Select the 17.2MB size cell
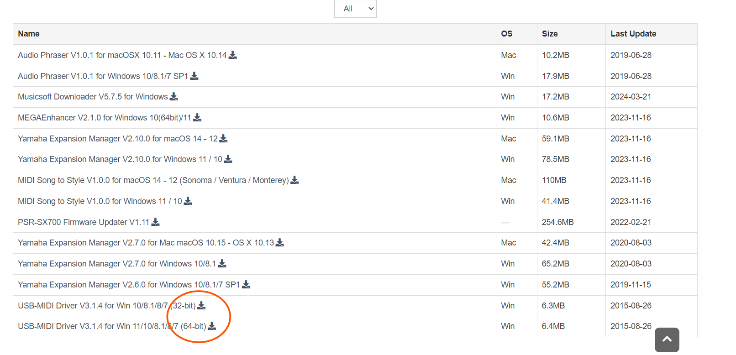736x355 pixels. [x=571, y=97]
